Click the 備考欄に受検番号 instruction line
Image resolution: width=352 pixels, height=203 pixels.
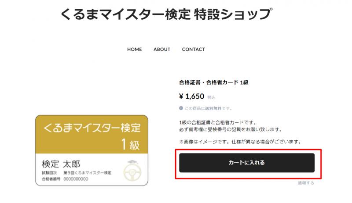tap(231, 129)
